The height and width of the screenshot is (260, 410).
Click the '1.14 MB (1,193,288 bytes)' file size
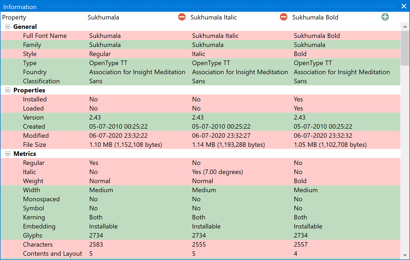pyautogui.click(x=228, y=145)
